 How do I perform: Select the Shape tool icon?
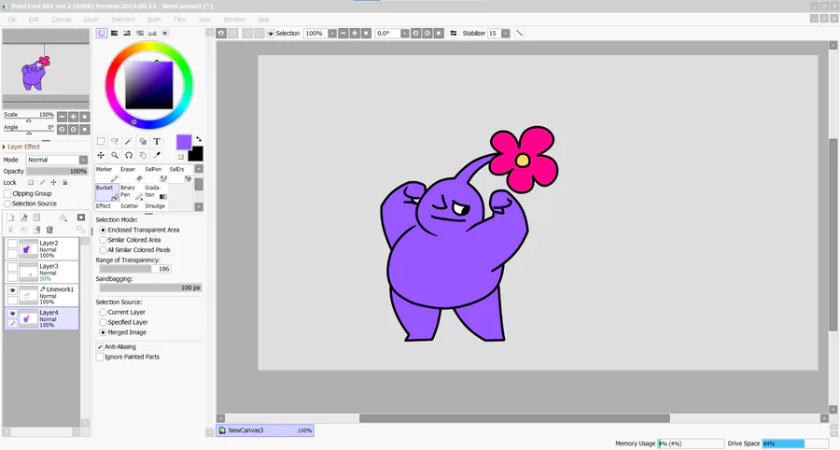(x=143, y=141)
